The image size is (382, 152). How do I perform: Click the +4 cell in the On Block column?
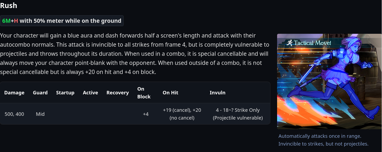pos(146,114)
